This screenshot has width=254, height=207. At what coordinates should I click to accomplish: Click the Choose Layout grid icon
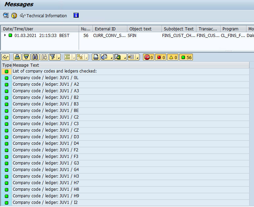tap(131, 57)
